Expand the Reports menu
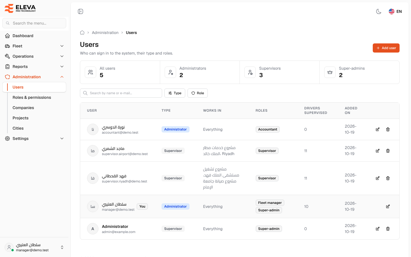411x257 pixels. [34, 67]
